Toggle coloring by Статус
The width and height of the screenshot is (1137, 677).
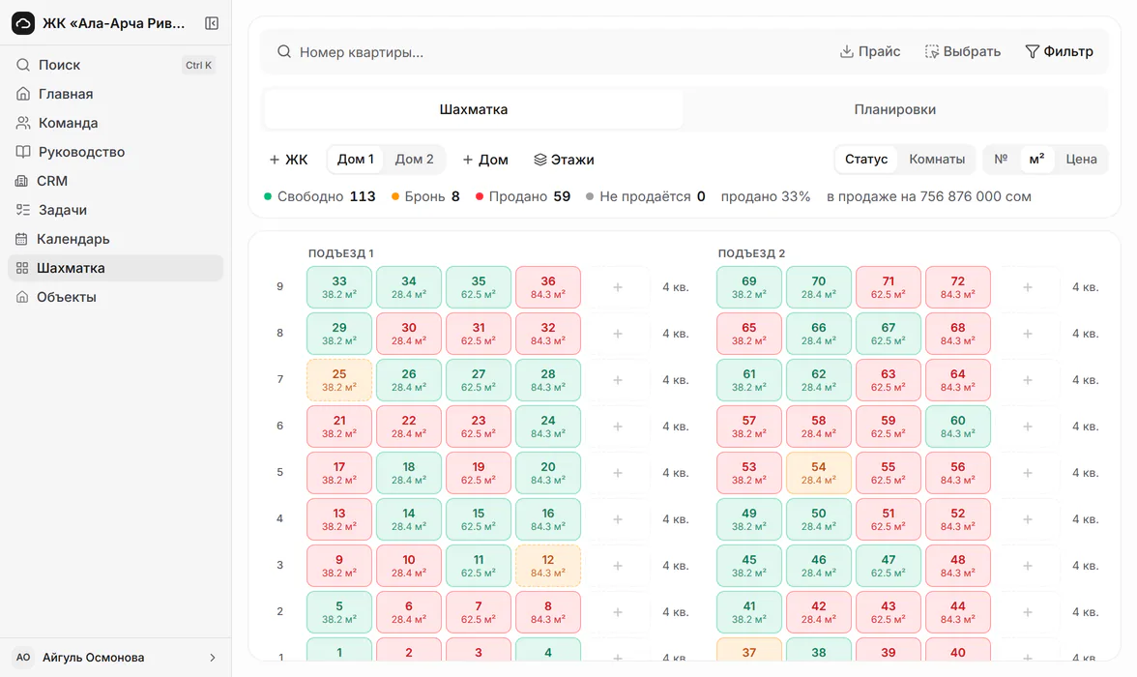click(866, 159)
